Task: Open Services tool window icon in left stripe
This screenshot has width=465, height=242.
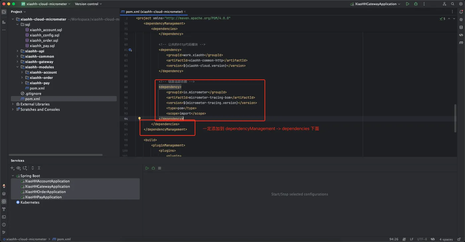Action: coord(4,201)
